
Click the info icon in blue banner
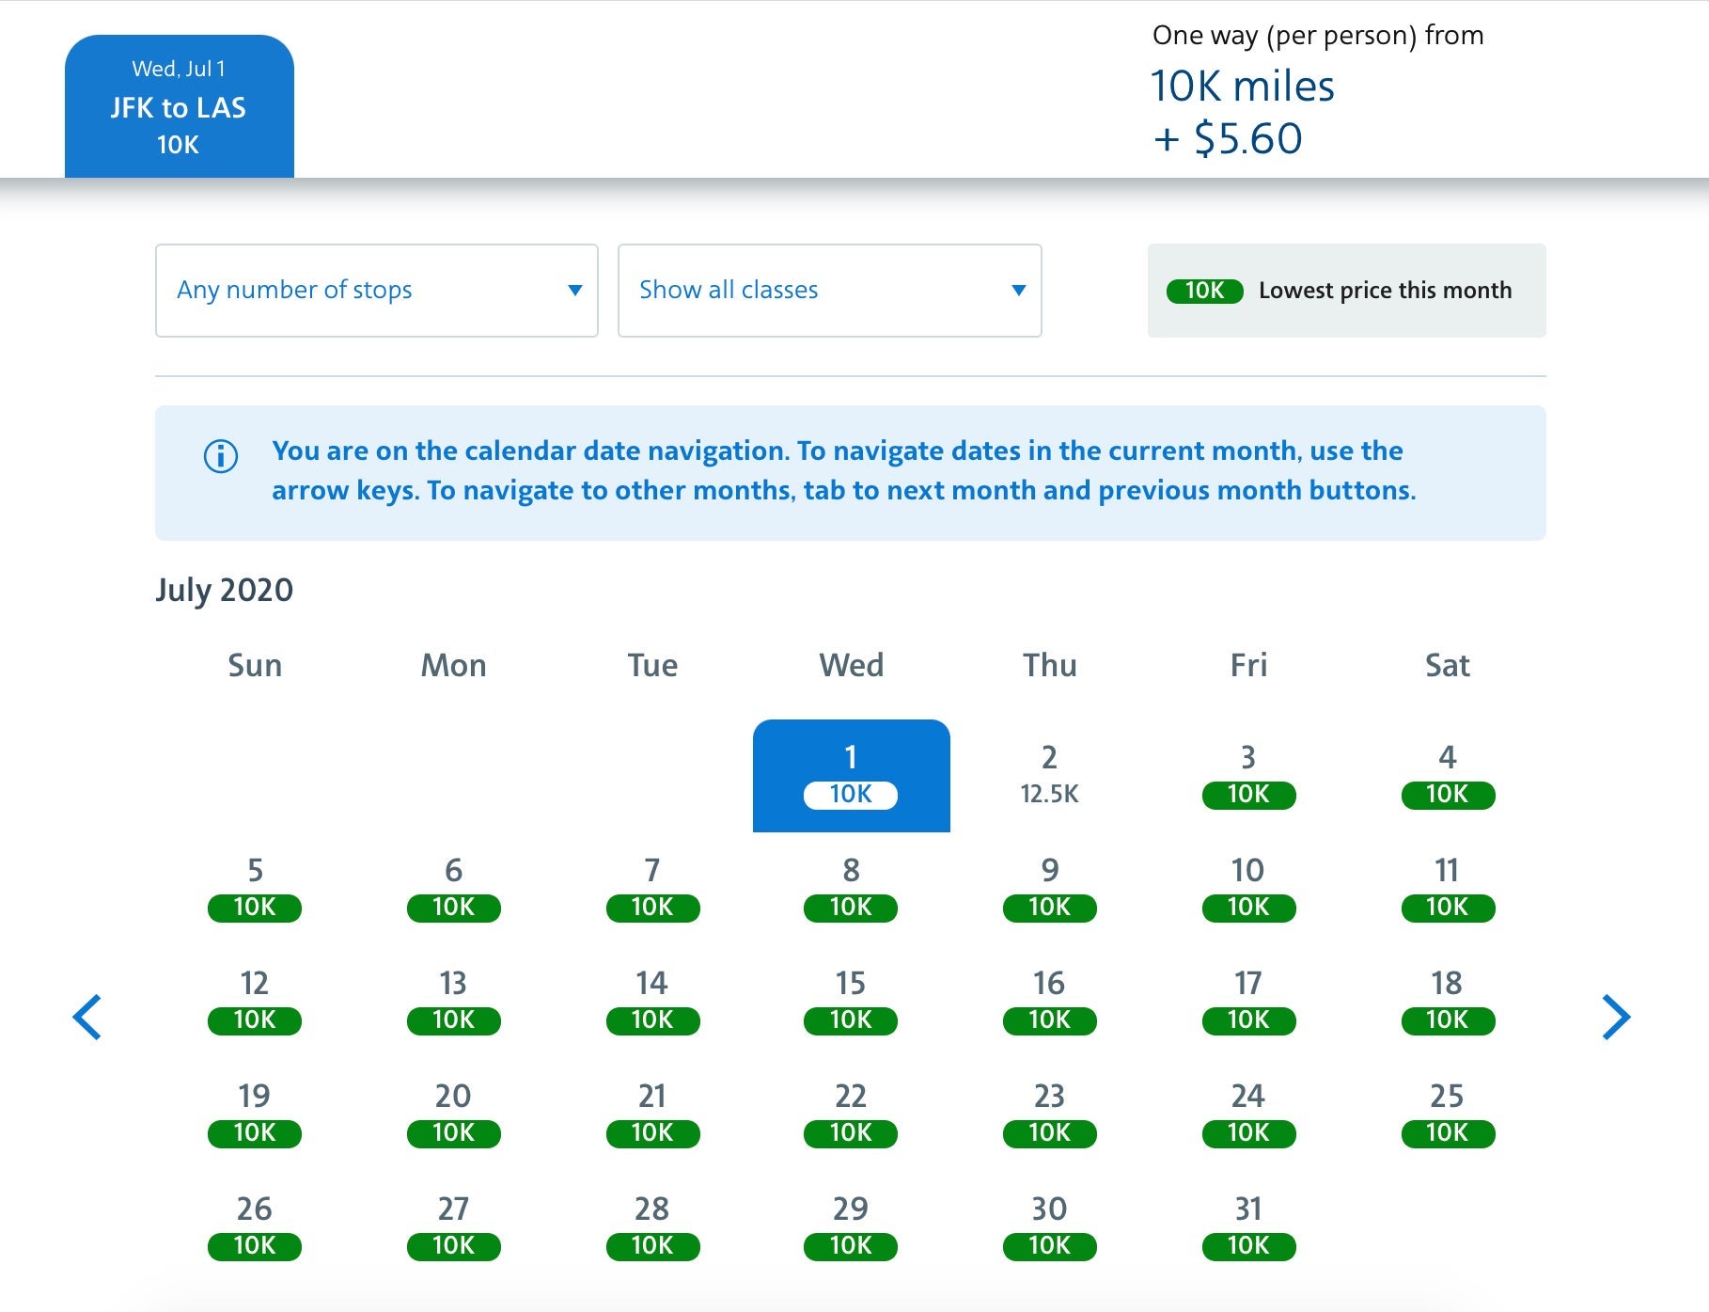click(x=221, y=456)
